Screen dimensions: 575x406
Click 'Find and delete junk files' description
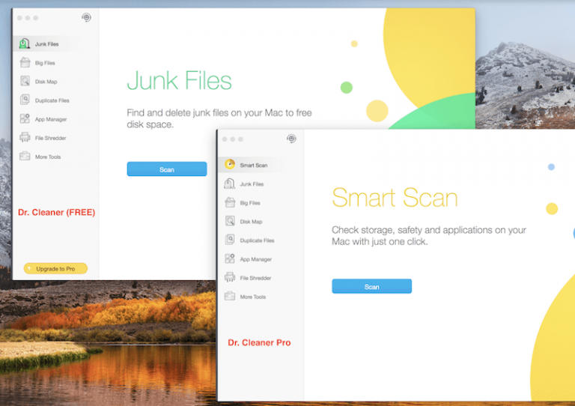point(219,118)
